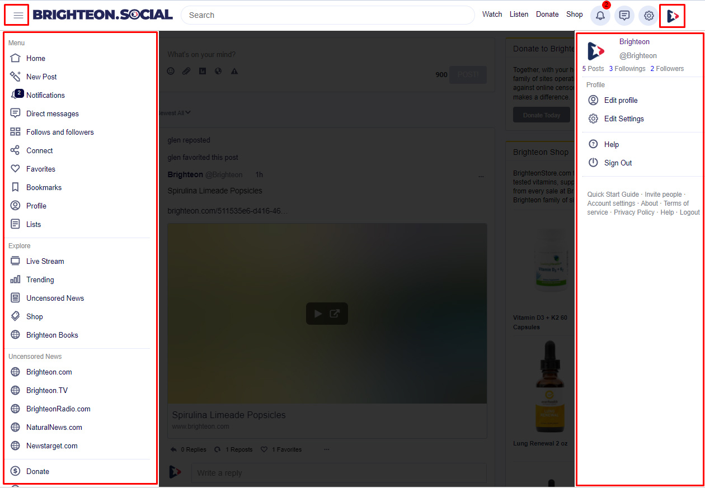Open the settings gear in top bar
Image resolution: width=705 pixels, height=488 pixels.
tap(648, 15)
